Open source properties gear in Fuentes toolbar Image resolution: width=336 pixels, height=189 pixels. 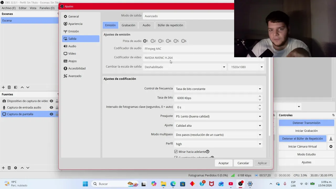(15, 168)
